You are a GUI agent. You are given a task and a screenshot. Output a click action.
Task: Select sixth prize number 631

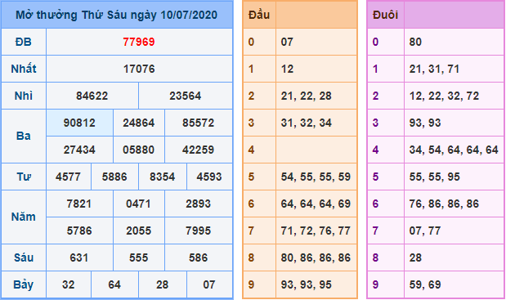click(x=79, y=257)
